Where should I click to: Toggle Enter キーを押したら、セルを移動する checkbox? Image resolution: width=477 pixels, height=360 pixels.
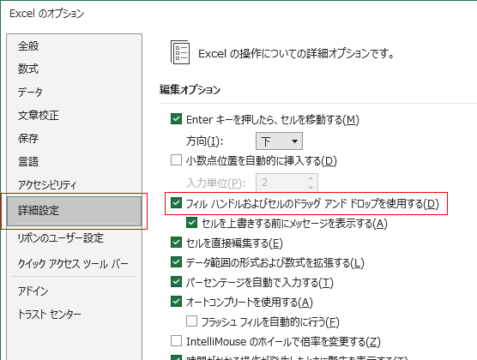[176, 119]
